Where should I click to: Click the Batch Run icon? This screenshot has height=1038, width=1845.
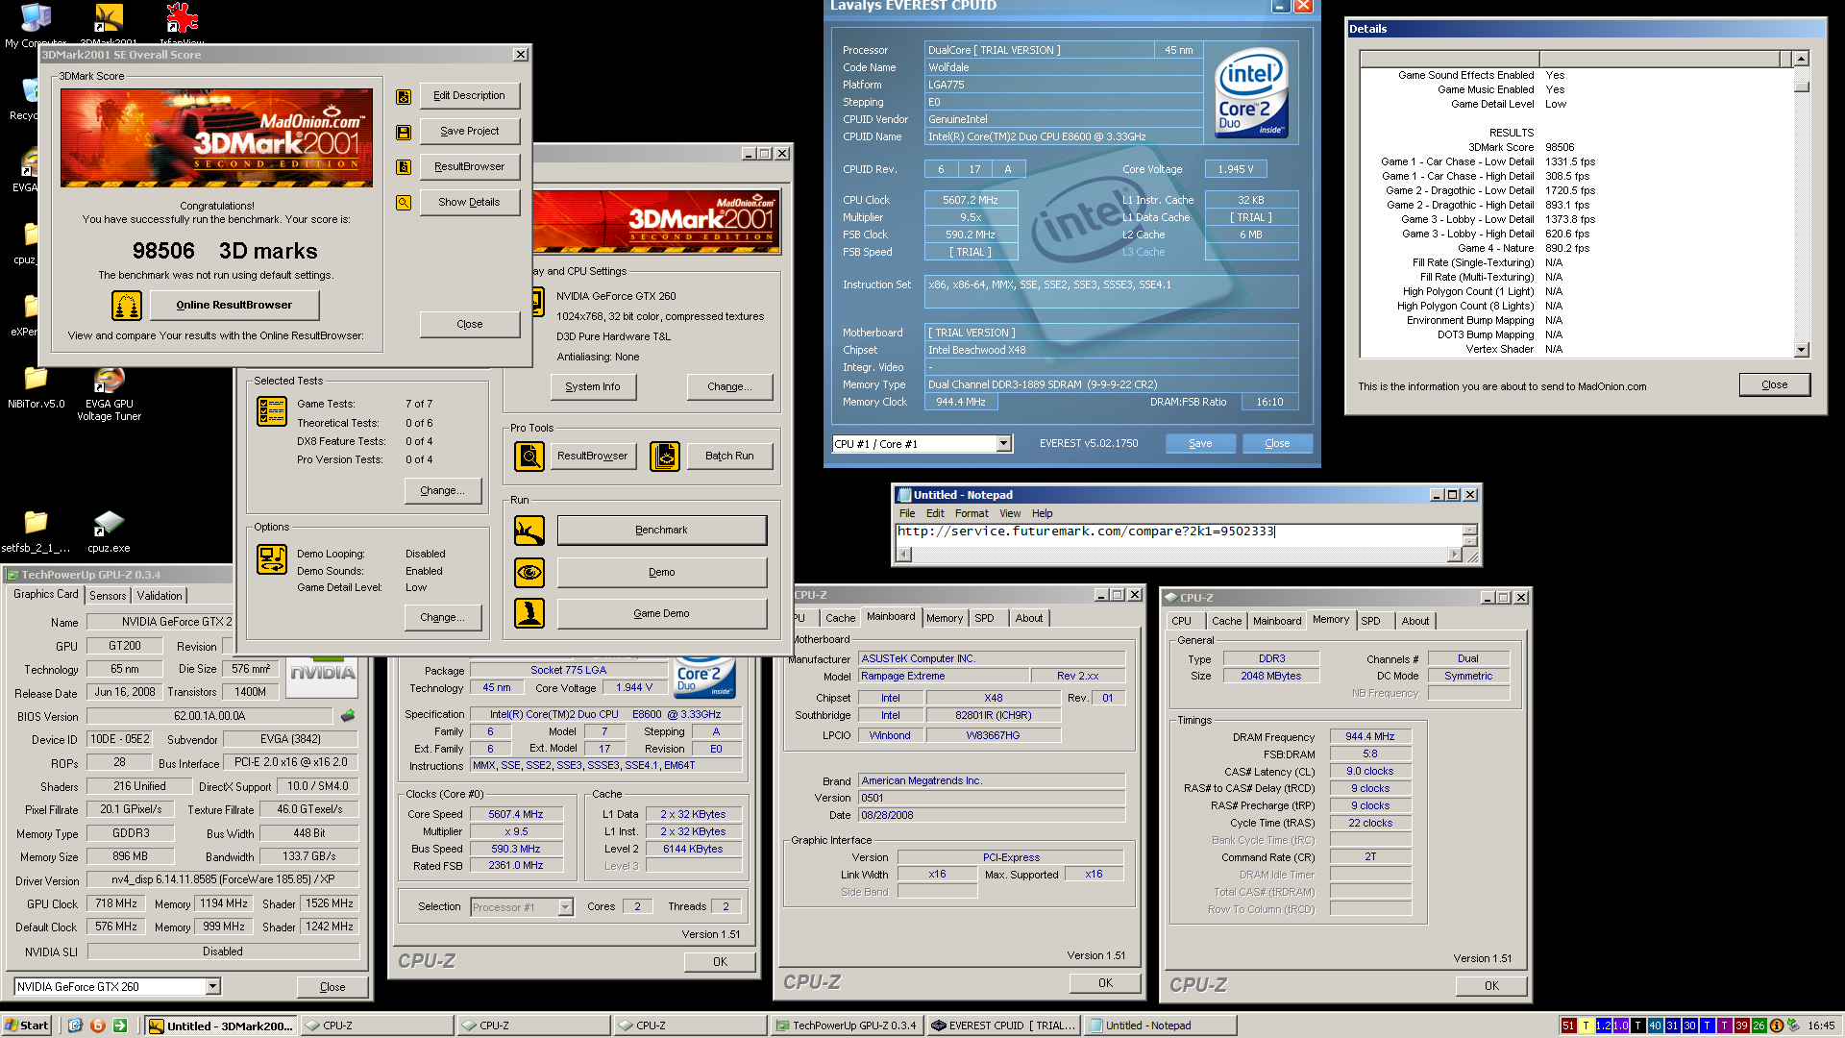coord(665,457)
